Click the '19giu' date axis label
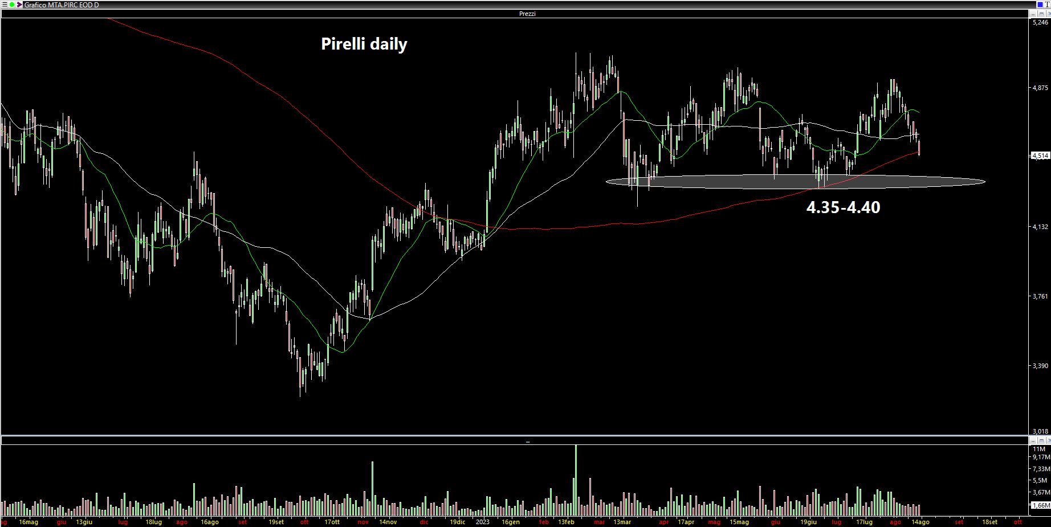The width and height of the screenshot is (1051, 527). coord(808,522)
